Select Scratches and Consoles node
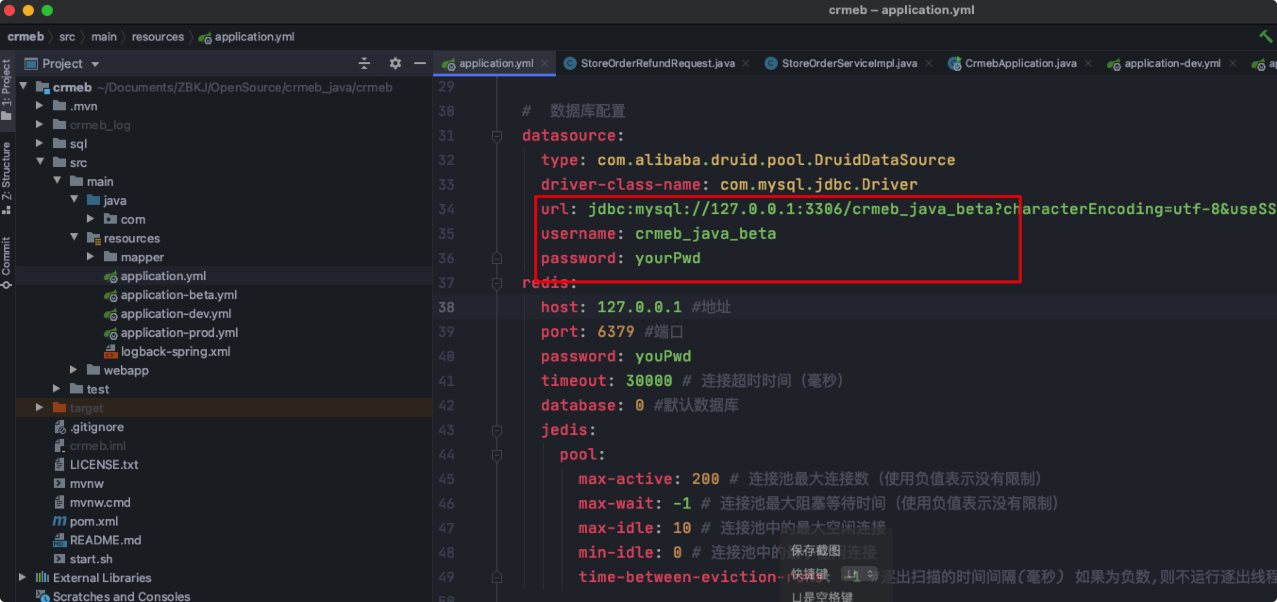The height and width of the screenshot is (602, 1277). (x=121, y=595)
